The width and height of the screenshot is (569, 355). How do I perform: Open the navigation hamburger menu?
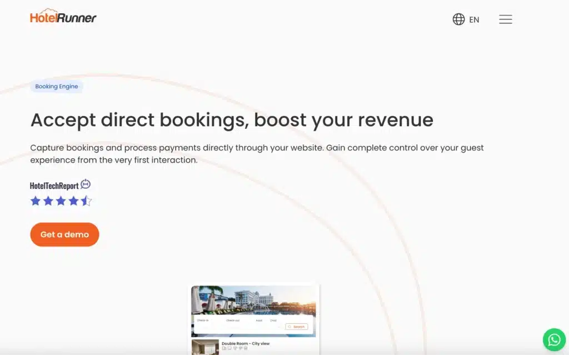506,19
